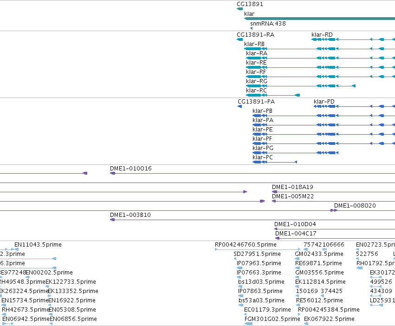Open the RE56012.5prime EST label
395x326 pixels.
[319, 301]
